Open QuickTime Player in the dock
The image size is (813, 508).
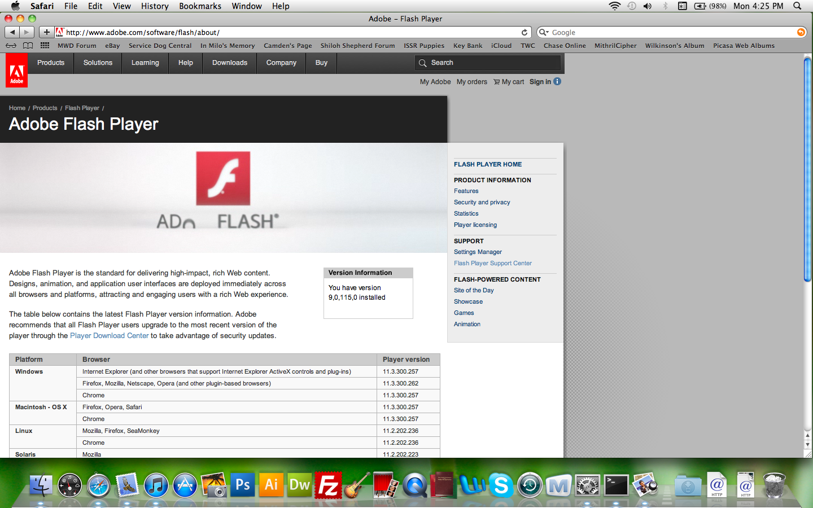415,484
